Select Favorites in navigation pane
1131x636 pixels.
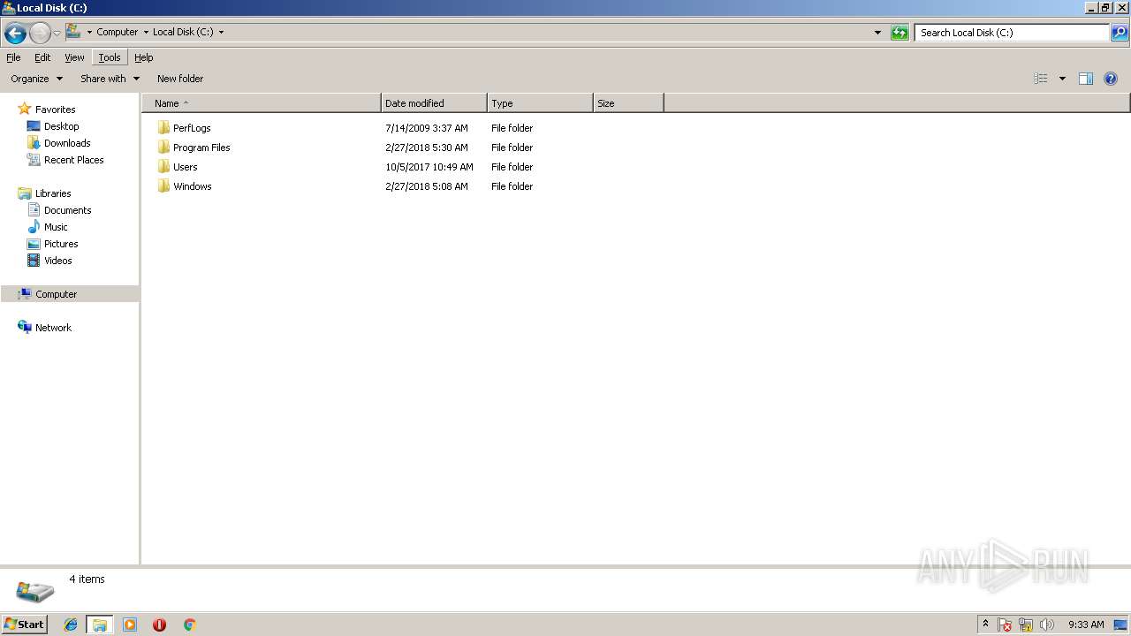(x=55, y=110)
